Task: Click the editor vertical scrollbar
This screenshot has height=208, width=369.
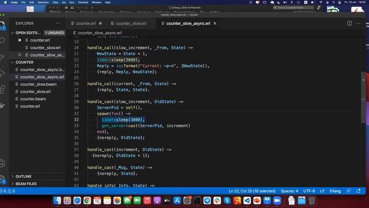Action: pos(363,97)
